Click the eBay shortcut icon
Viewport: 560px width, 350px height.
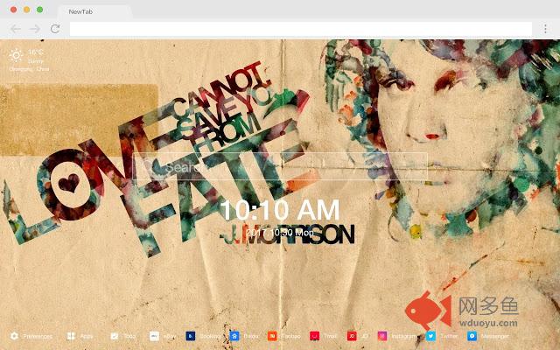[154, 336]
